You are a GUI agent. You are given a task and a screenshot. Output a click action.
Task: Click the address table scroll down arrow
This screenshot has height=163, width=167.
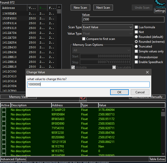click(163, 154)
